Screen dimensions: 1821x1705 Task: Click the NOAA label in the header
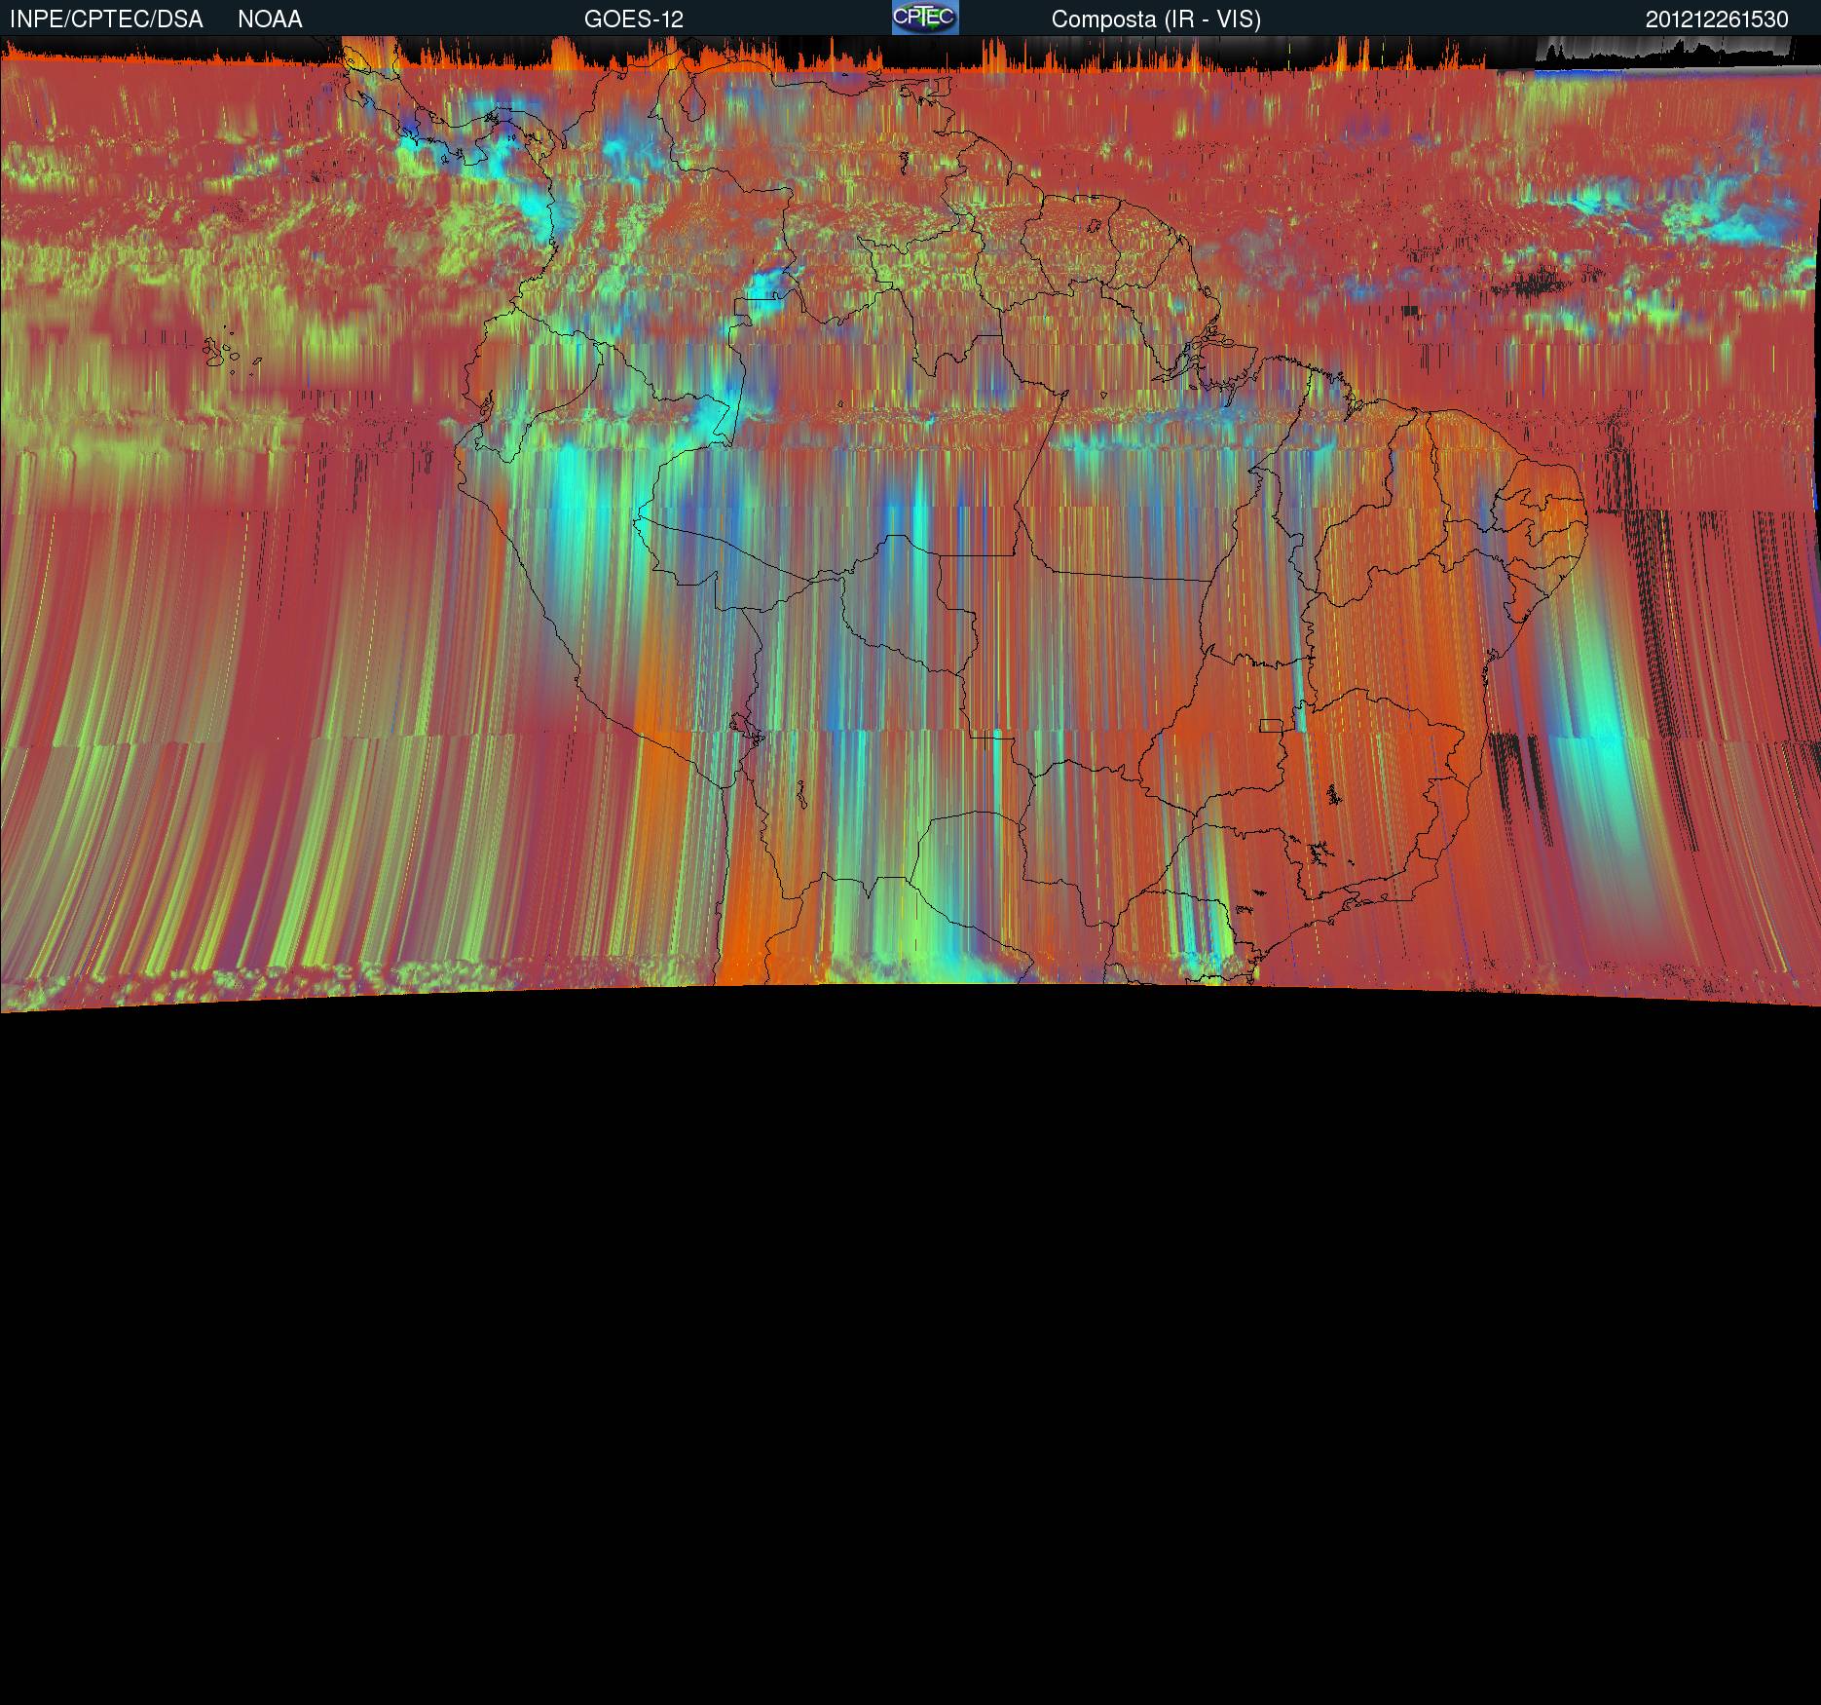[270, 19]
